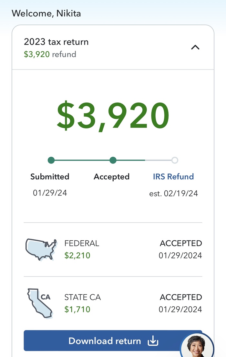Click the Welcome, Nikita greeting
Screen dimensions: 226x357
coord(46,13)
